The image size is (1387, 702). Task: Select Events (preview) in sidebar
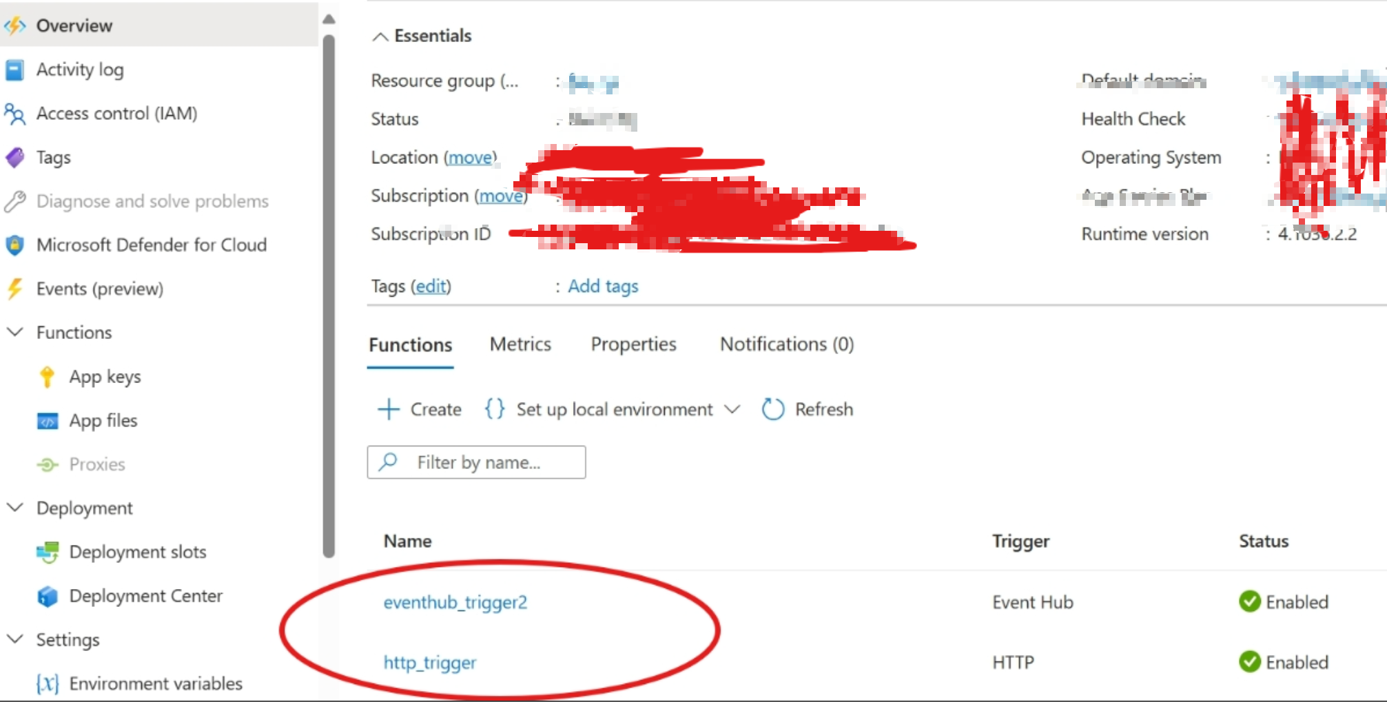pos(101,289)
